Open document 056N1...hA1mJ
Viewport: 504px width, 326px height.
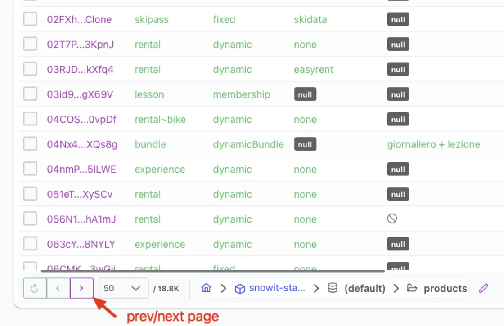81,219
